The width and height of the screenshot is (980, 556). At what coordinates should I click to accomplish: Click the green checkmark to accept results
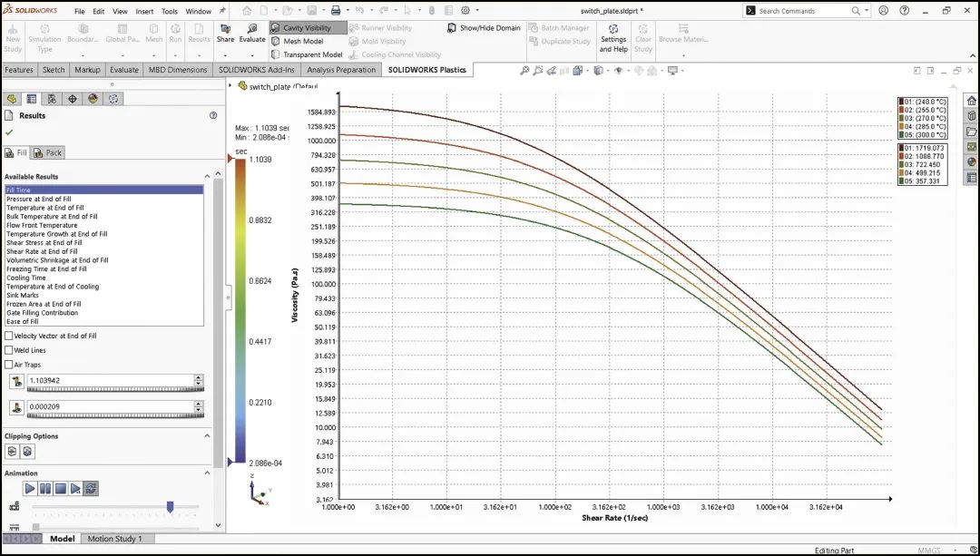pyautogui.click(x=9, y=132)
